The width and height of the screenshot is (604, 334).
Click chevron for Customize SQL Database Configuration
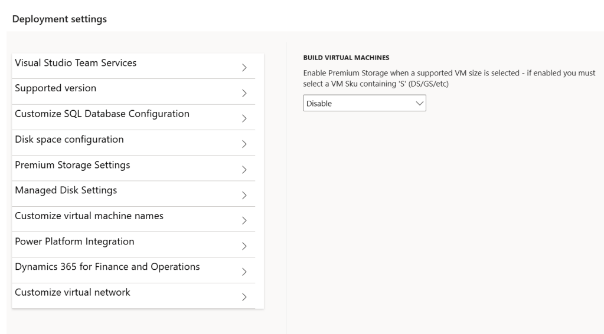point(244,118)
